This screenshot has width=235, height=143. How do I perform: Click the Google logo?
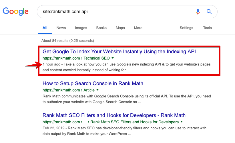[16, 11]
